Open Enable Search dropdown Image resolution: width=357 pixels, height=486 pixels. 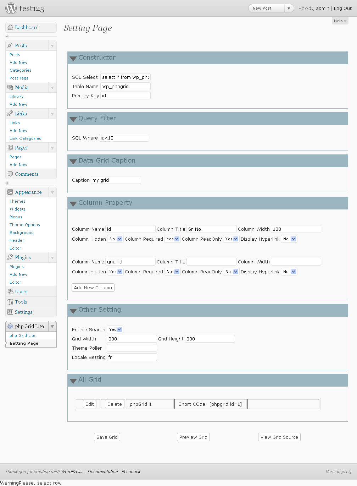coord(116,329)
